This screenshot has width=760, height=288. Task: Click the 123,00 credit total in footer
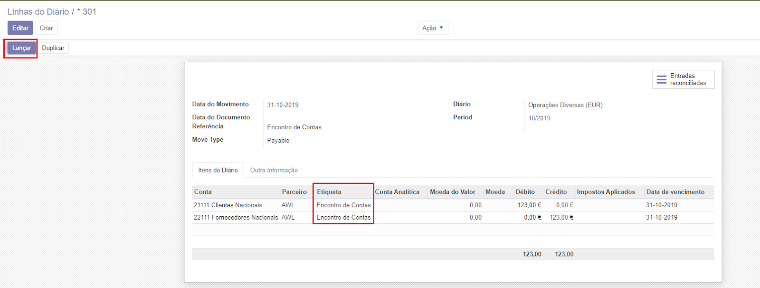pos(564,254)
